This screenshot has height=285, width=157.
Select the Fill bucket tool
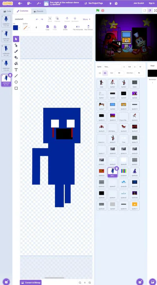16,63
